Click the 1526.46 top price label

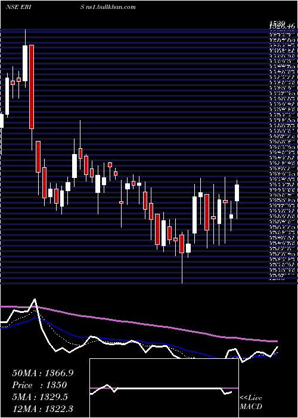(282, 26)
